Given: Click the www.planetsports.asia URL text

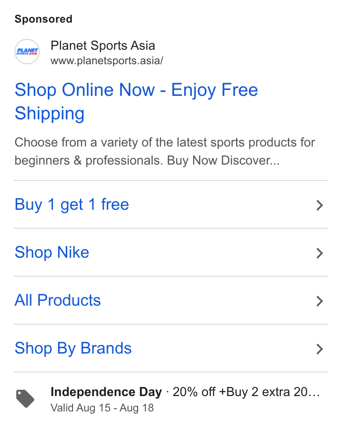Looking at the screenshot, I should pos(107,61).
